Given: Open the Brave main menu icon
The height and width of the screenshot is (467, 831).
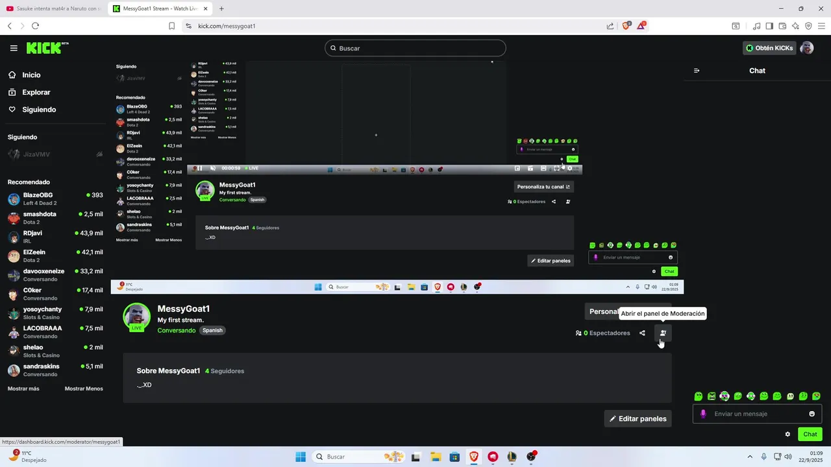Looking at the screenshot, I should coord(821,26).
